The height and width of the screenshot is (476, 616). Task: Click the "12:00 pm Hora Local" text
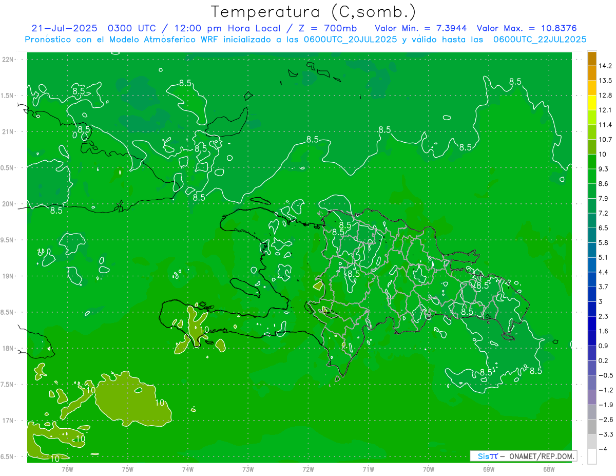[228, 28]
